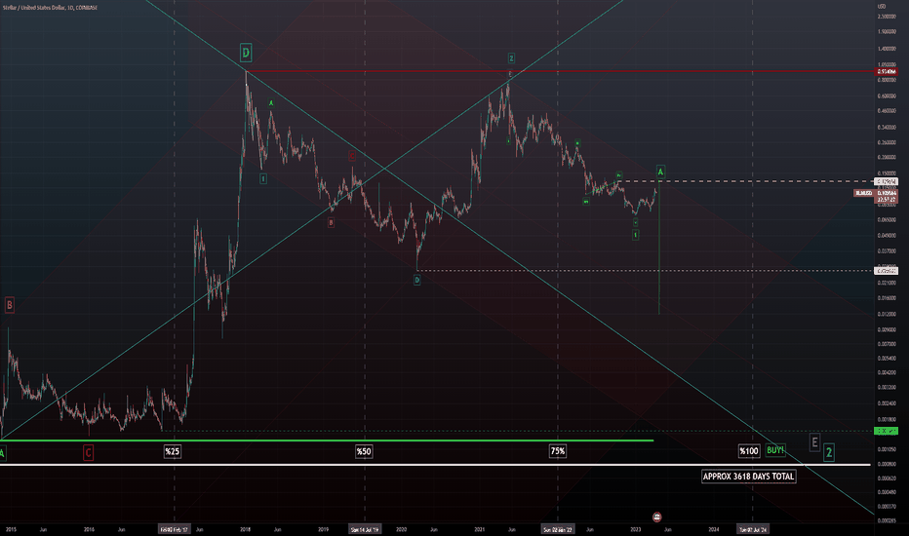Image resolution: width=909 pixels, height=536 pixels.
Task: Click the Tue 07 Jul '24 date label
Action: pyautogui.click(x=753, y=529)
